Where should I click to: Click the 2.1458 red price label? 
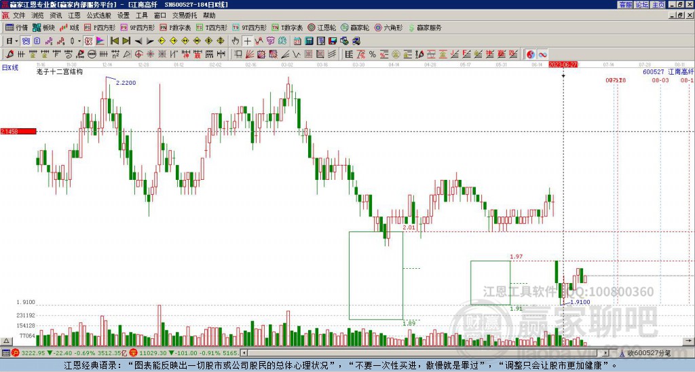(18, 131)
